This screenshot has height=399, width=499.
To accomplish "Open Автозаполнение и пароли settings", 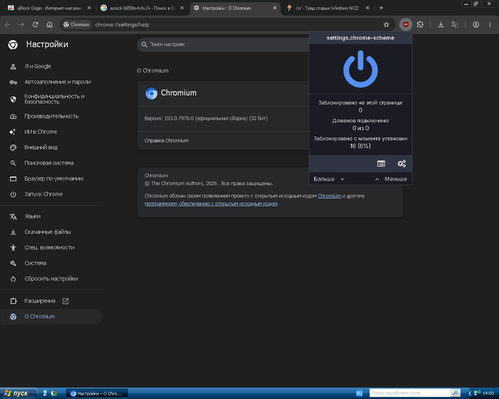I will [x=51, y=82].
